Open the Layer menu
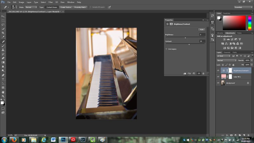Viewport: 254px width, 143px height. pos(29,2)
